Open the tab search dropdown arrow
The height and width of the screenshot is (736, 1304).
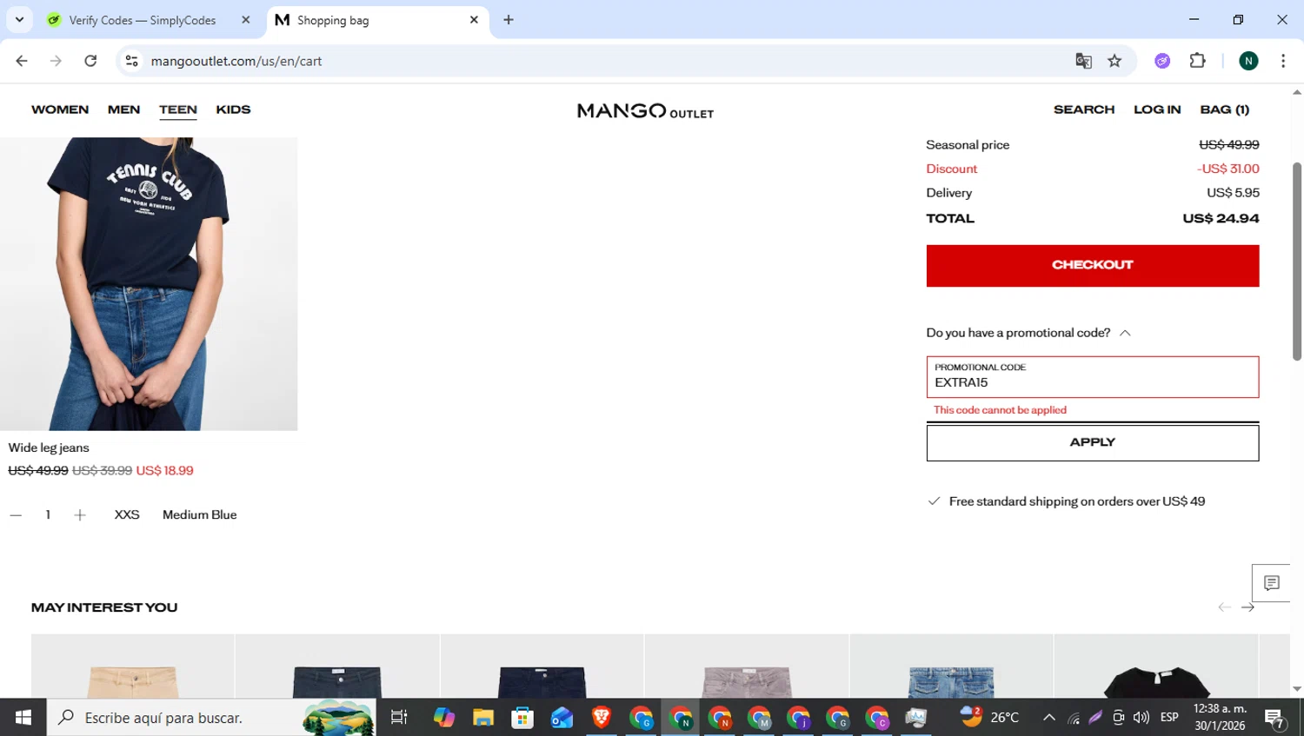[x=19, y=20]
